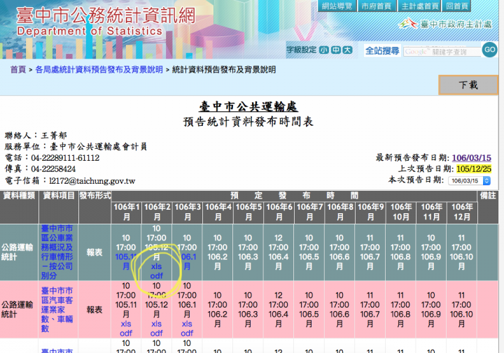Set font size to medium (中)
This screenshot has height=353, width=504.
click(x=335, y=50)
